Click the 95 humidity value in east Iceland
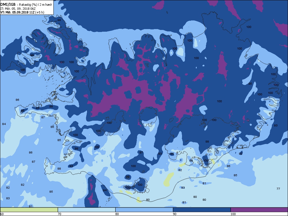Viewport: 288px width, 216px height. (x=250, y=84)
